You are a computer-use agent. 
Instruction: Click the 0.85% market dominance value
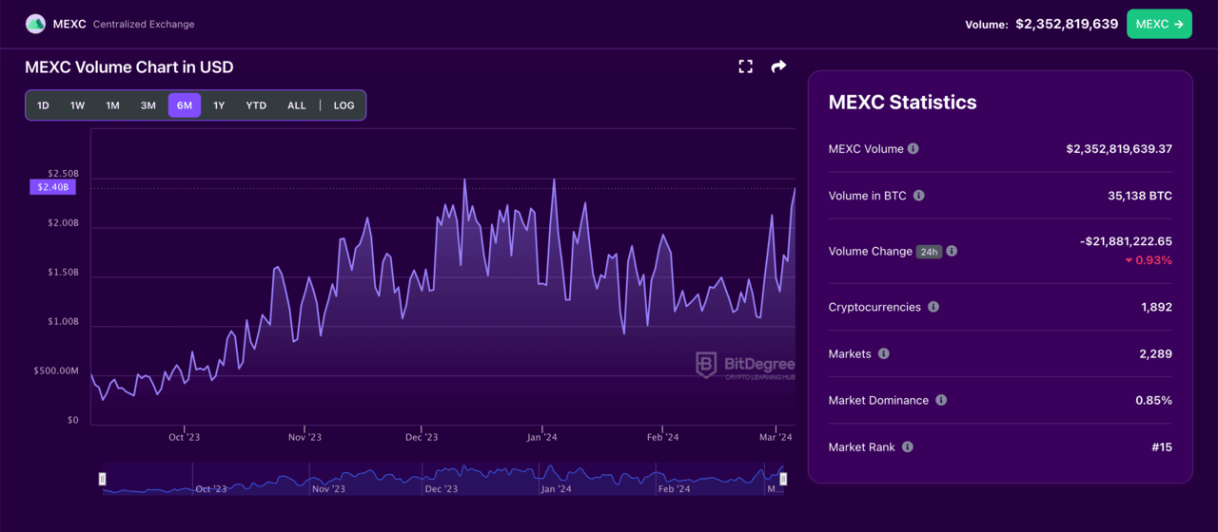(x=1153, y=400)
